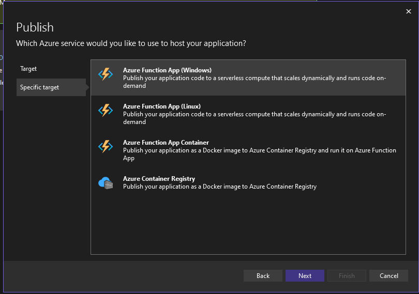Click the Azure Function App (Linux) lightning icon
The image size is (419, 294).
106,110
